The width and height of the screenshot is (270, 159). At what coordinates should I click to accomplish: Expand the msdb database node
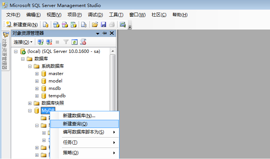[37, 88]
